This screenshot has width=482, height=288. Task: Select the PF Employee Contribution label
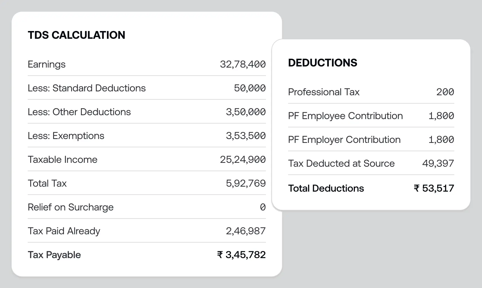coord(345,116)
